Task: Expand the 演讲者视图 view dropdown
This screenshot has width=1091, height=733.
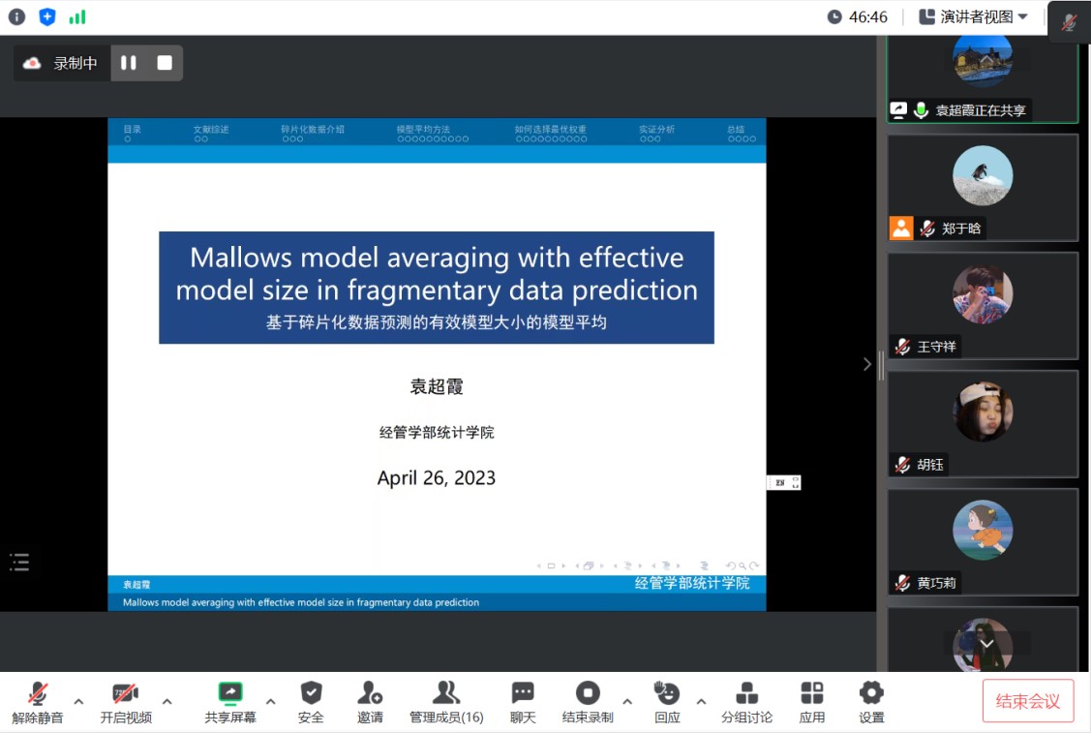Action: 973,16
